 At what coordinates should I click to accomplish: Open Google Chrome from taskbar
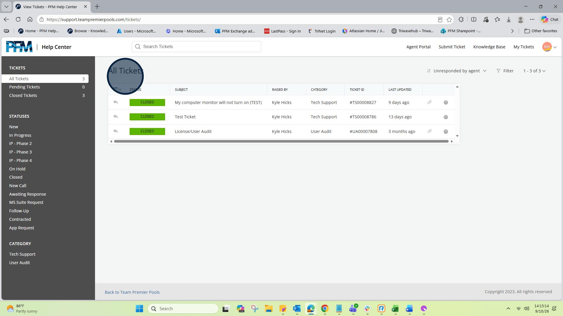click(x=325, y=308)
